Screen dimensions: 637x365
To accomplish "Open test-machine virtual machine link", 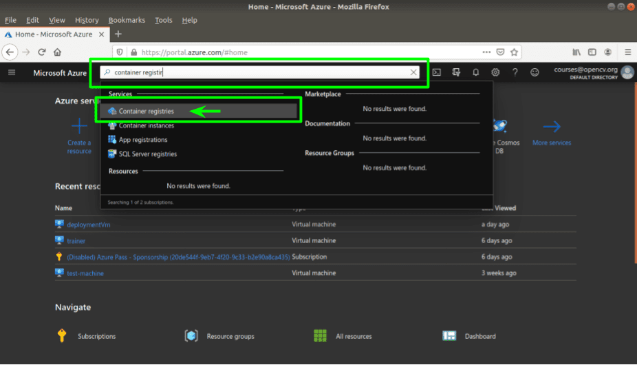I will 85,273.
